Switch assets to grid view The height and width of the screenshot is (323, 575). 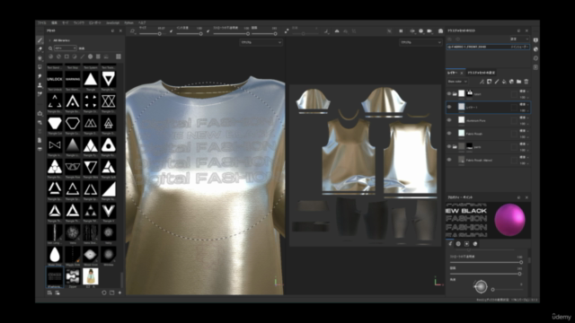(119, 57)
